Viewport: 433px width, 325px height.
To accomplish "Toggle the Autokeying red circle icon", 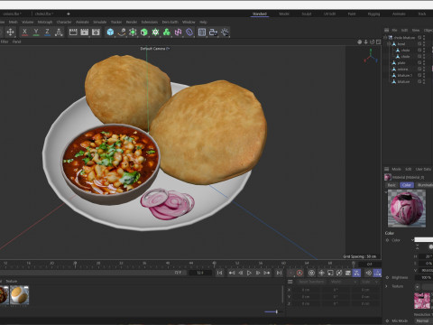I will (x=299, y=273).
